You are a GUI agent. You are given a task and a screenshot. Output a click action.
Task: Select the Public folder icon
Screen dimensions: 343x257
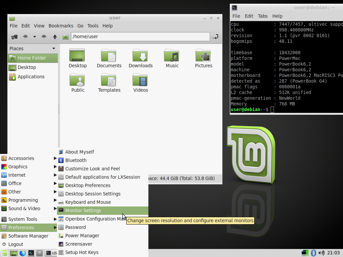[x=78, y=83]
